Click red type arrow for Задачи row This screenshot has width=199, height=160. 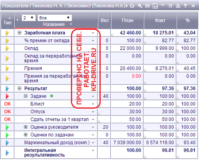tap(7, 96)
